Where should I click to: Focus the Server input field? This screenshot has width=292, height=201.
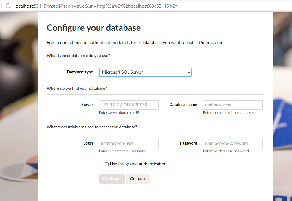[129, 105]
